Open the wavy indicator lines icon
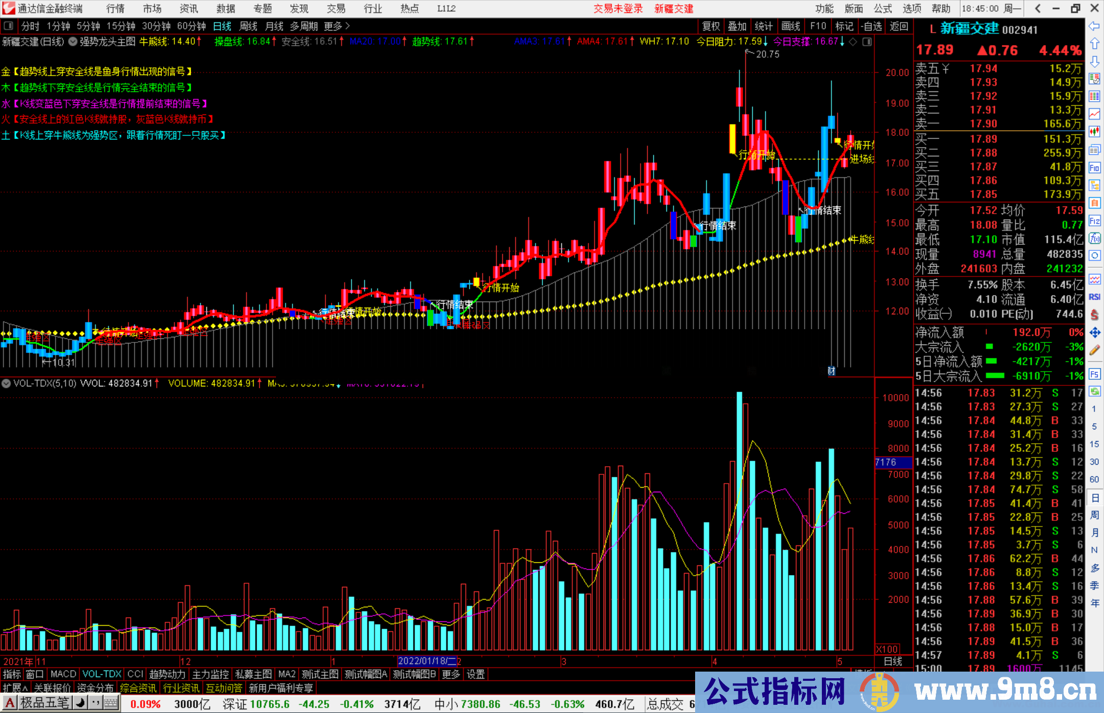This screenshot has width=1104, height=713. pos(1094,279)
